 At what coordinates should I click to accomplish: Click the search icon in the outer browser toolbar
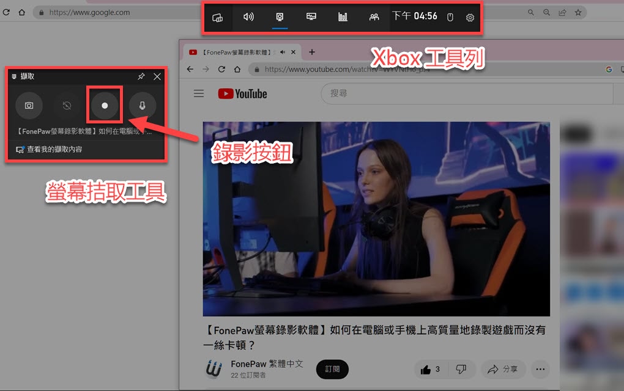pos(531,12)
